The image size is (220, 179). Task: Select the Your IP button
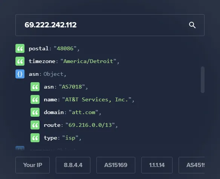coord(32,165)
